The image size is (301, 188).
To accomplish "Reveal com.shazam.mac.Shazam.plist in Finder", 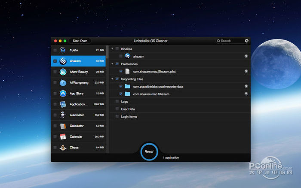I will pos(246,71).
